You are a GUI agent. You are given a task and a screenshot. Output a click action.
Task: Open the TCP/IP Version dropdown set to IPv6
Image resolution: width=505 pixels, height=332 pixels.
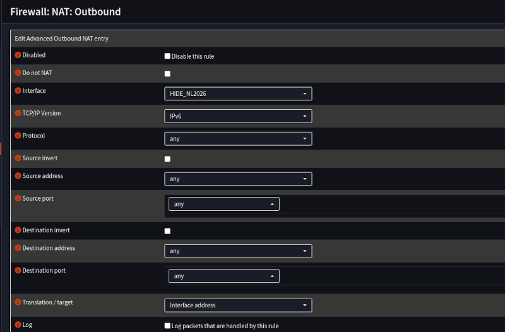click(238, 116)
